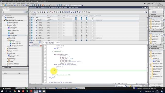Toggle Visible checkbox for Req row
The height and width of the screenshot is (93, 165).
(x=87, y=17)
